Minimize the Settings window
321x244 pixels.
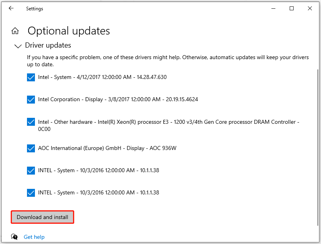tap(273, 8)
